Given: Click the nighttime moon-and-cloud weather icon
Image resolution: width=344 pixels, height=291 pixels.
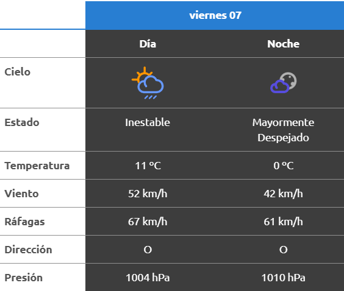Looking at the screenshot, I should coord(284,83).
